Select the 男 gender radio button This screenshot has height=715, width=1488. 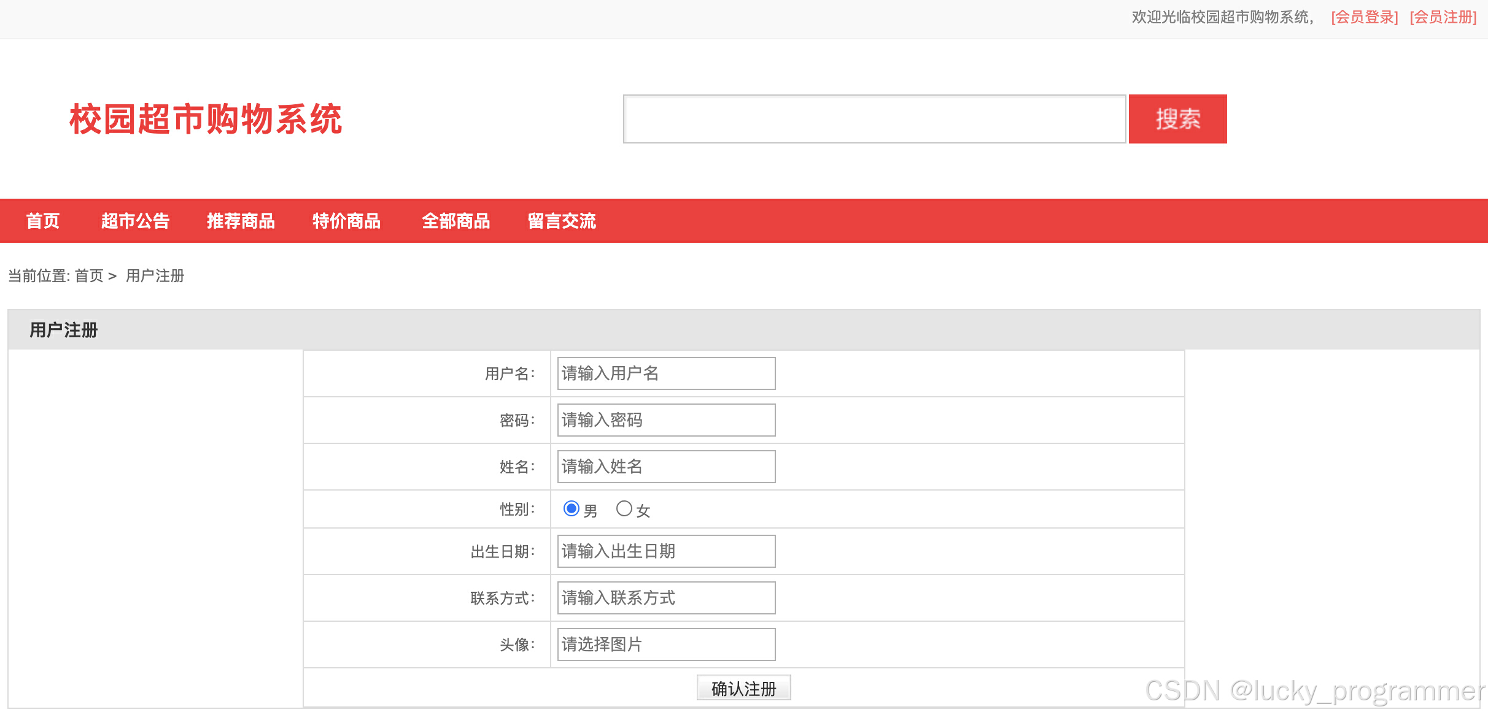coord(571,509)
